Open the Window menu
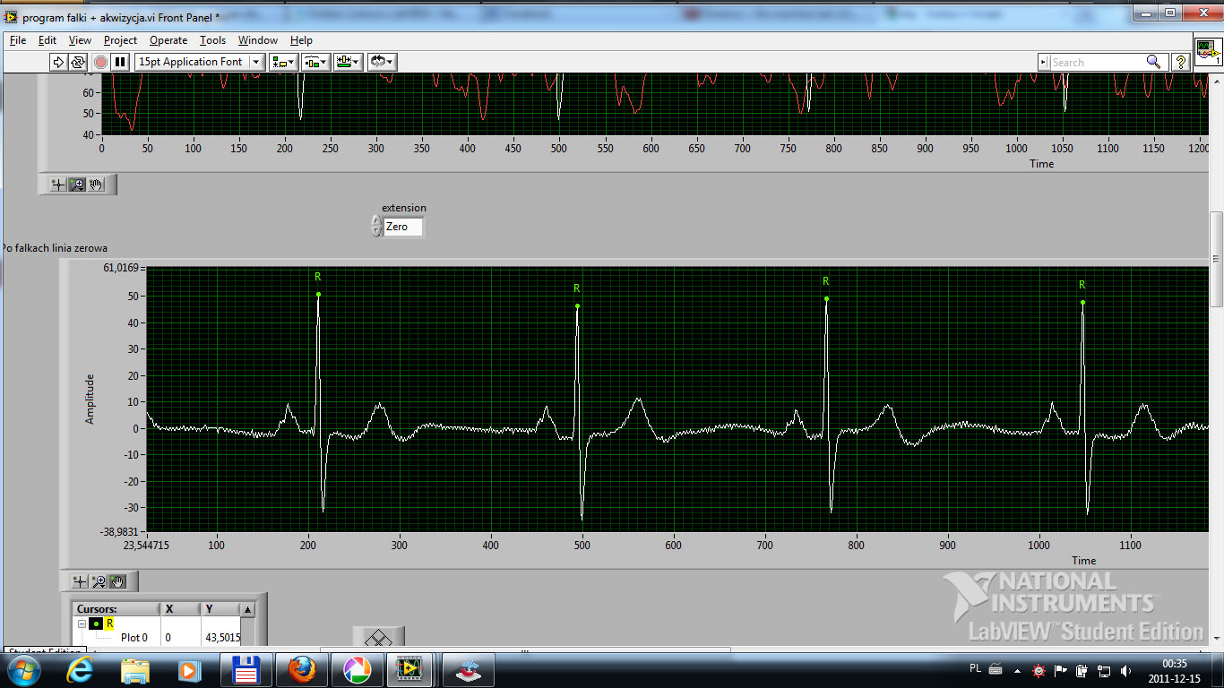 click(x=258, y=40)
